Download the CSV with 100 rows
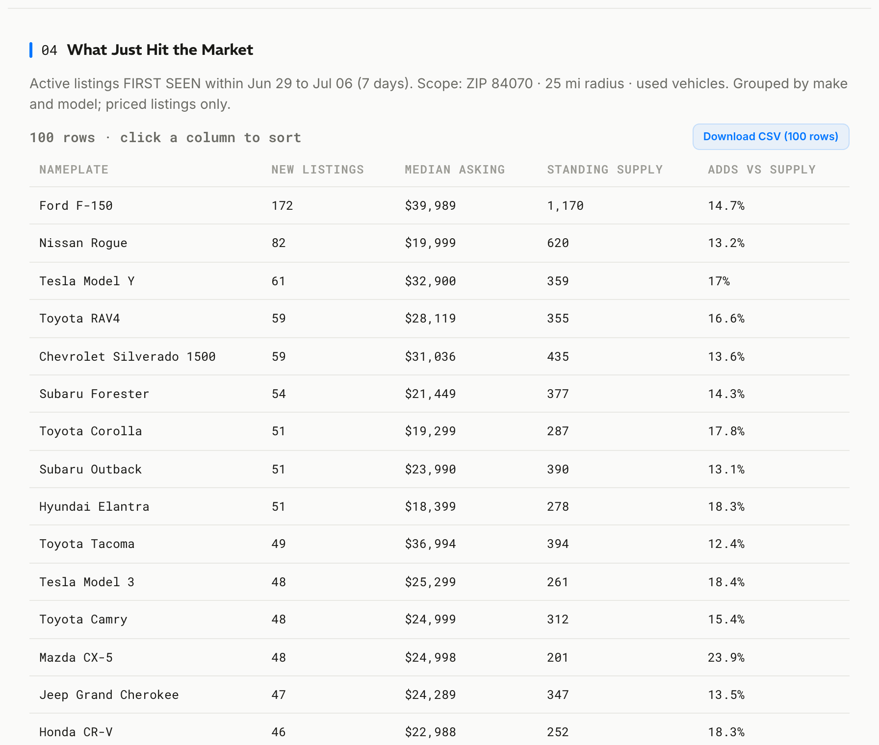The height and width of the screenshot is (745, 879). point(771,137)
